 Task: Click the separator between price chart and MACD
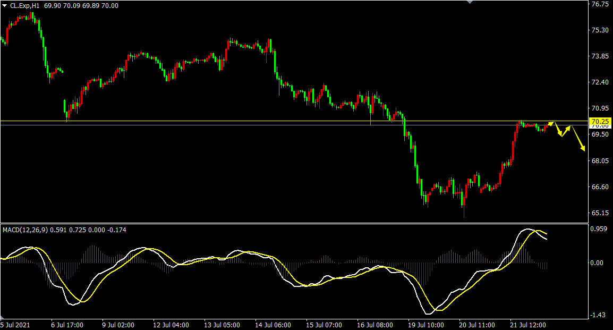tap(294, 223)
